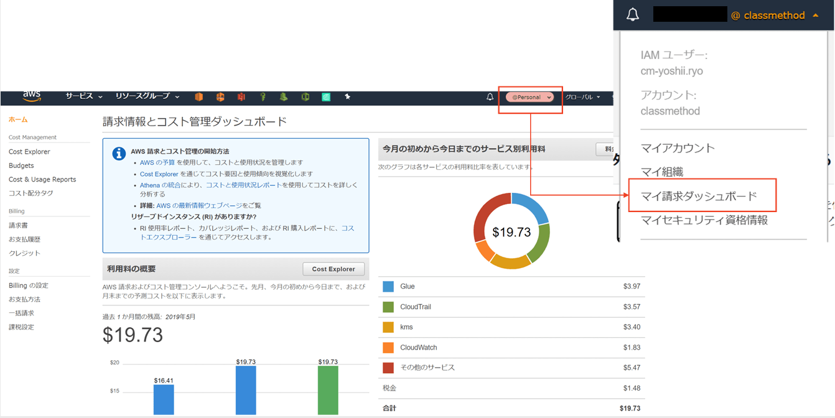Open Budgets in the left sidebar
Image resolution: width=835 pixels, height=418 pixels.
click(21, 165)
